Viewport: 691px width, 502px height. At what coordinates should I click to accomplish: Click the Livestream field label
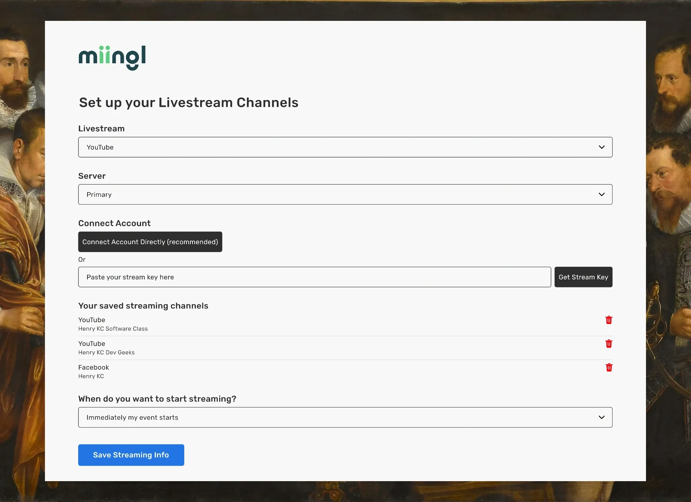(x=101, y=128)
